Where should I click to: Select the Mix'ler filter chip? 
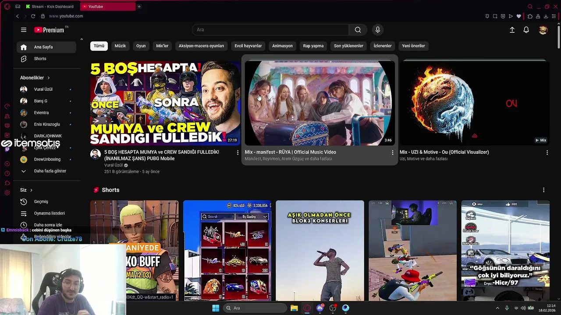pyautogui.click(x=162, y=46)
